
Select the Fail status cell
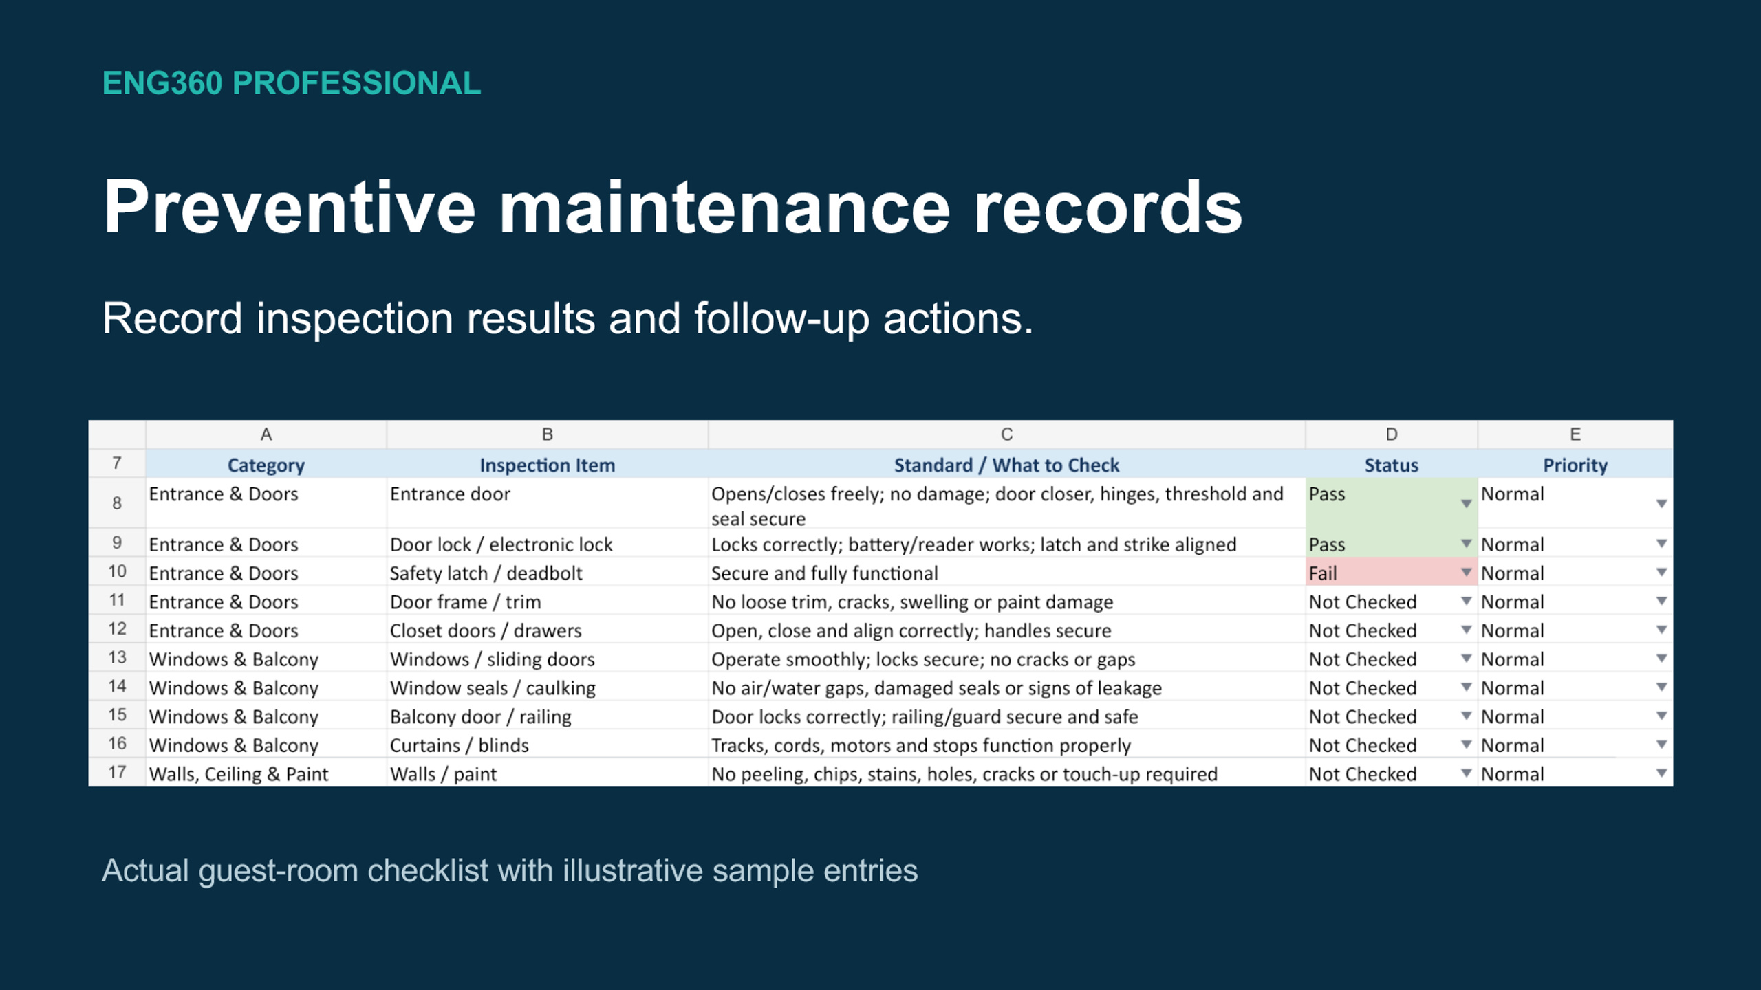pyautogui.click(x=1392, y=572)
